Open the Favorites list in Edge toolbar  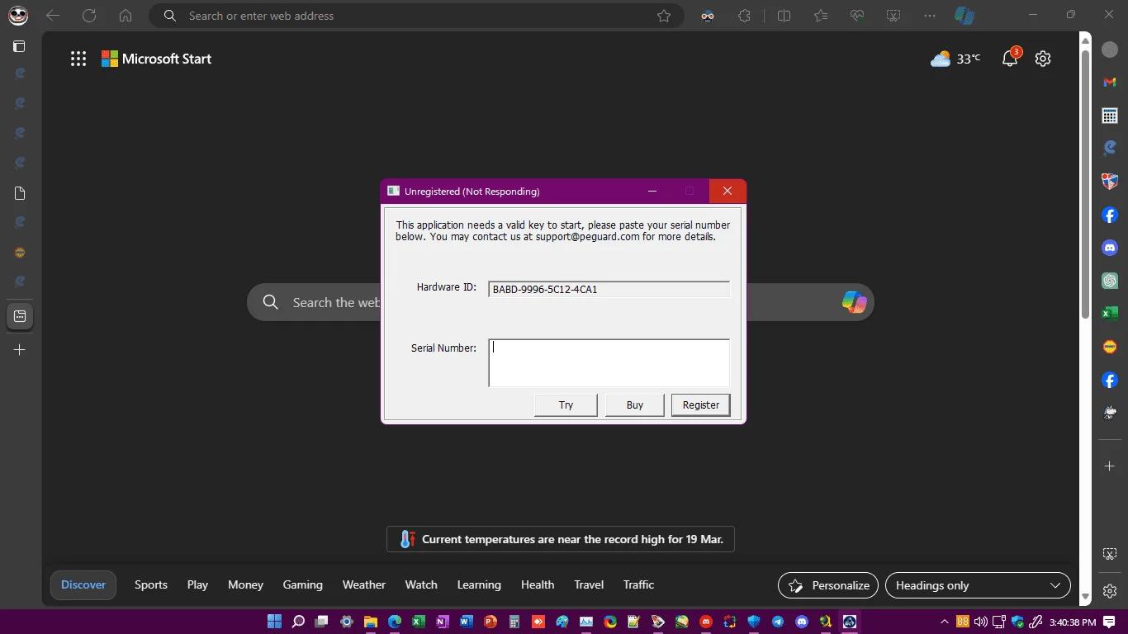tap(820, 16)
